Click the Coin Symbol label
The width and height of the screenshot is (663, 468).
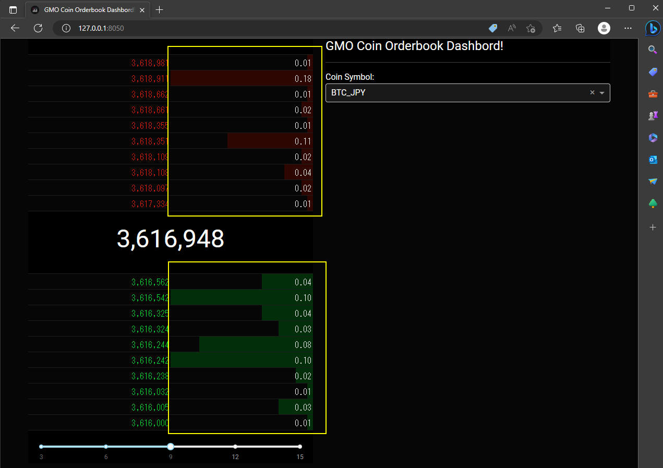(x=350, y=77)
